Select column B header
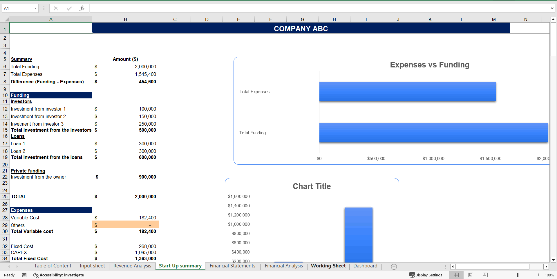 point(125,19)
